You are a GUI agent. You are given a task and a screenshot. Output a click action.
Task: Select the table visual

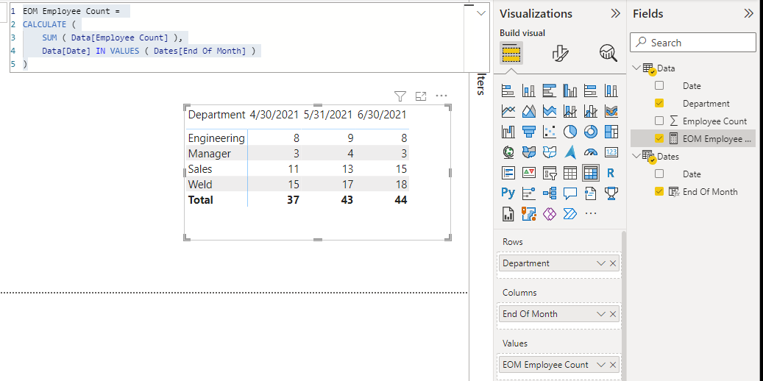point(569,173)
